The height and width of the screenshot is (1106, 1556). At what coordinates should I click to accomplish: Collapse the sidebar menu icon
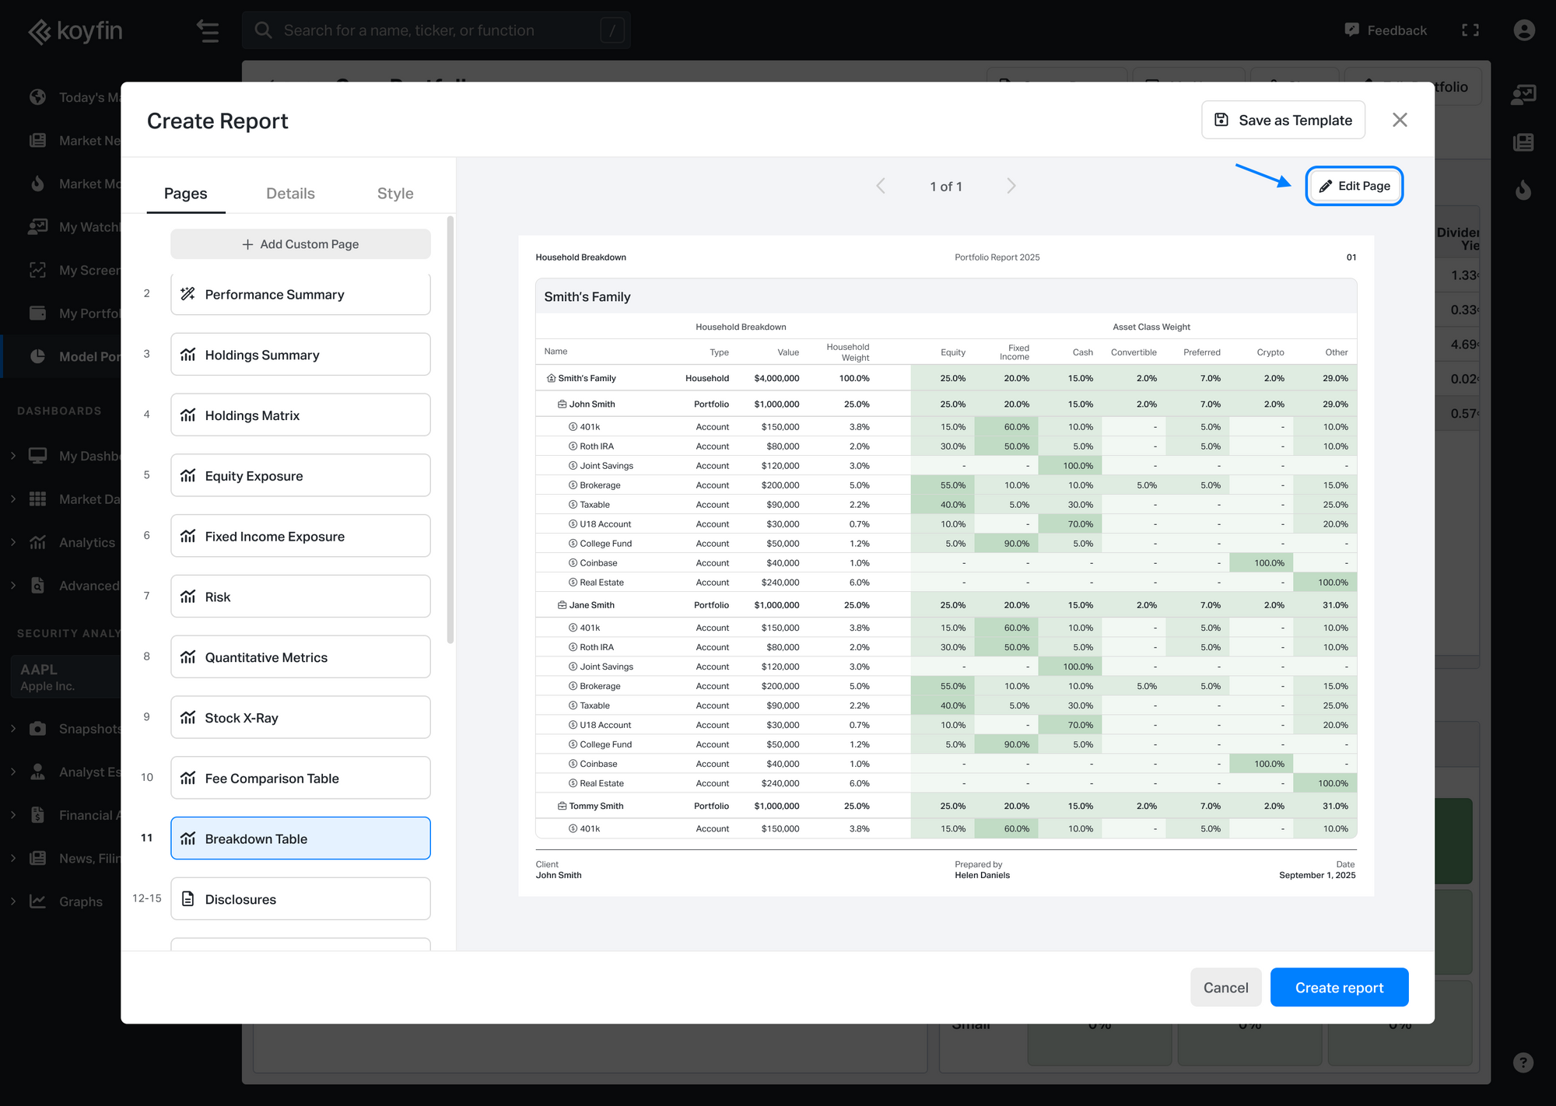click(x=208, y=31)
